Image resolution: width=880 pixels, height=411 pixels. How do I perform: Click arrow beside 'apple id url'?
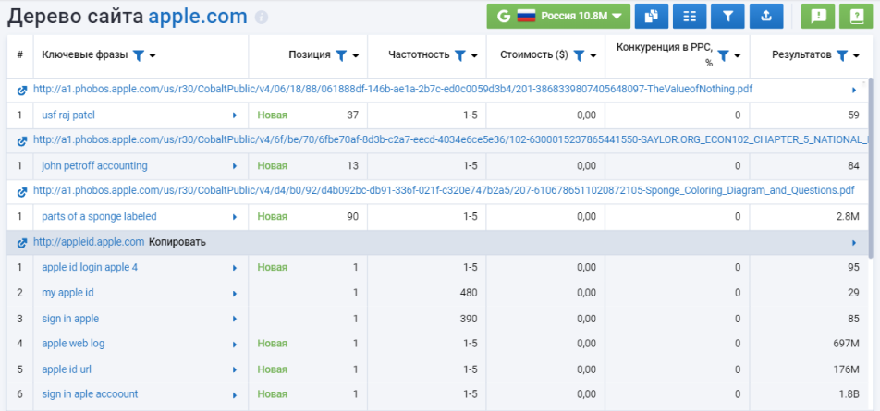tap(235, 369)
